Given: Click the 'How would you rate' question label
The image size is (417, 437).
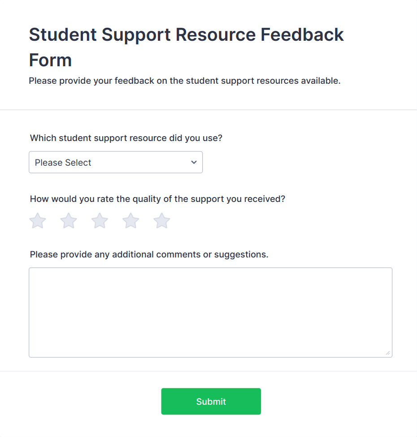Looking at the screenshot, I should (157, 199).
